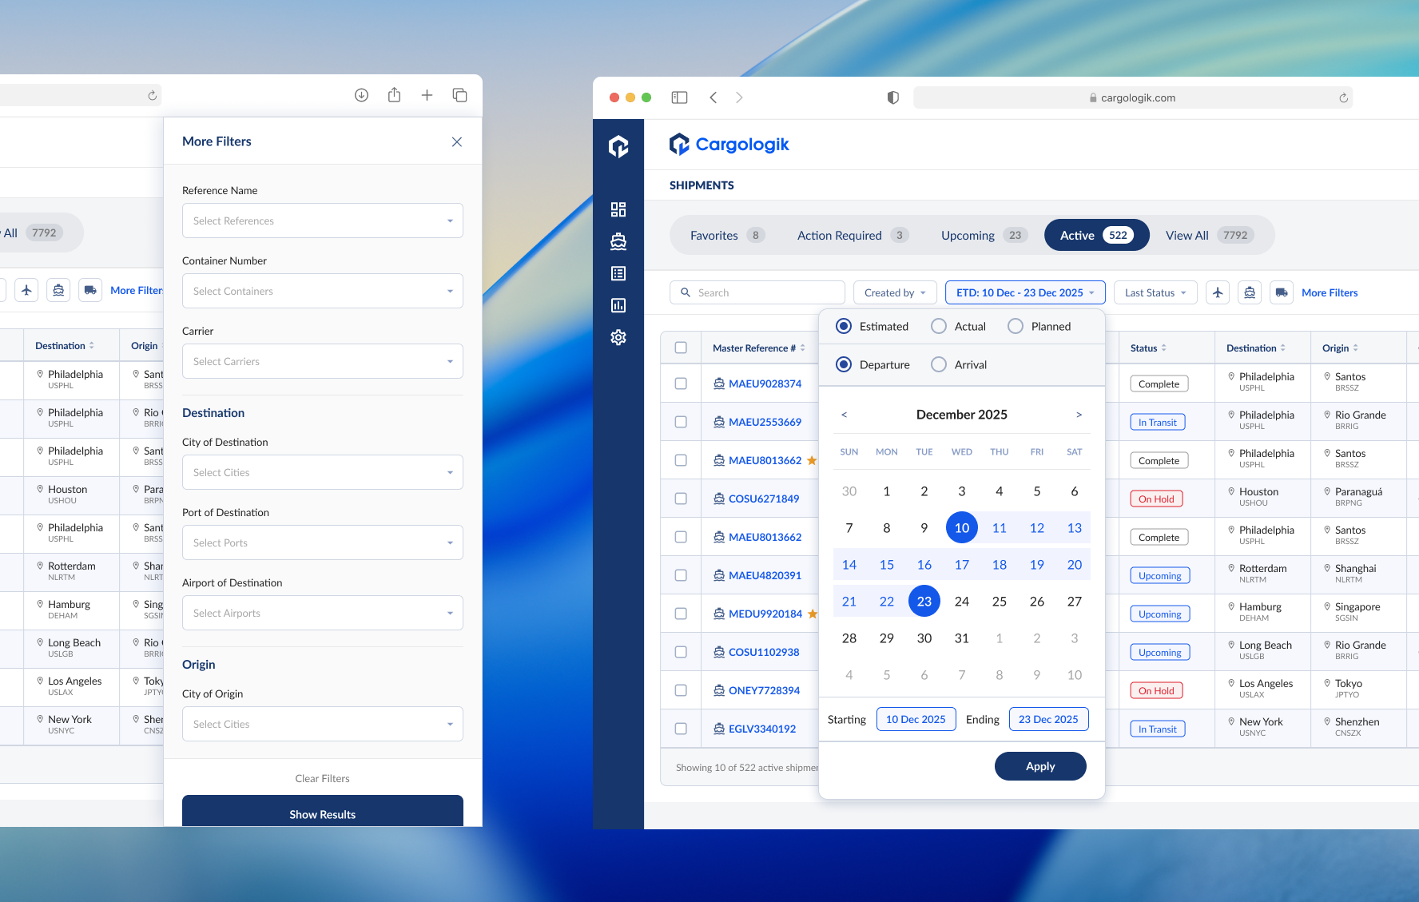Open Select Ports dropdown

click(x=323, y=542)
